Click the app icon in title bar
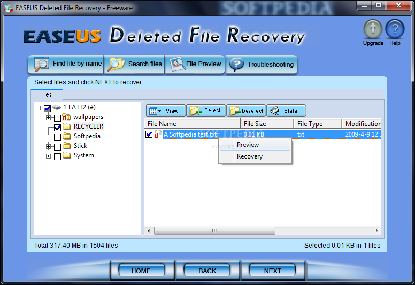This screenshot has height=285, width=415. coord(9,8)
